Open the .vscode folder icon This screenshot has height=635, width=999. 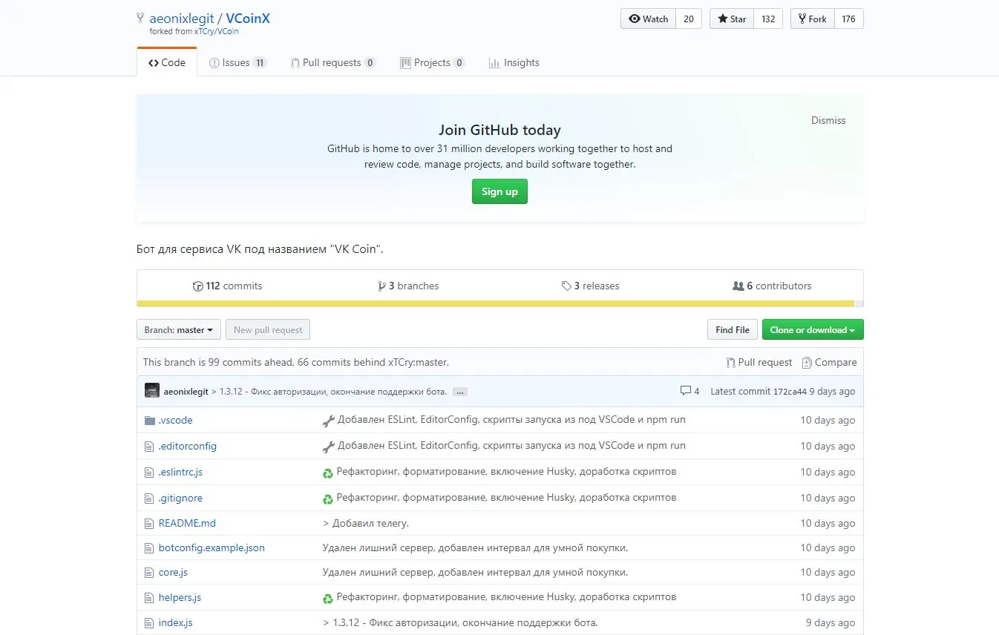click(x=149, y=421)
